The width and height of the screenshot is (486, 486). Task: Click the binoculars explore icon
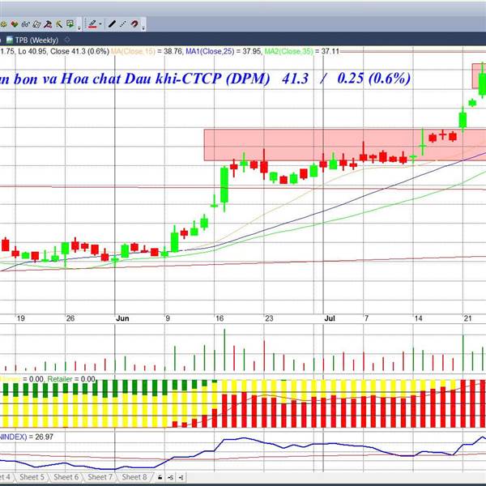(25, 24)
